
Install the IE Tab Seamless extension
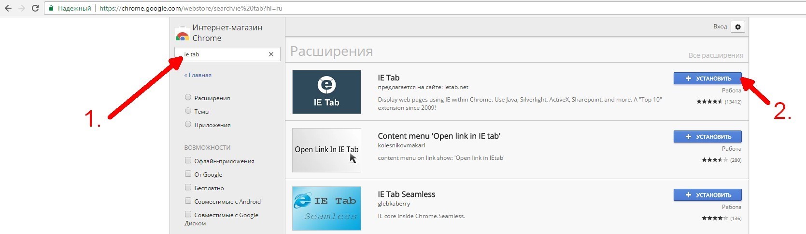pos(707,195)
